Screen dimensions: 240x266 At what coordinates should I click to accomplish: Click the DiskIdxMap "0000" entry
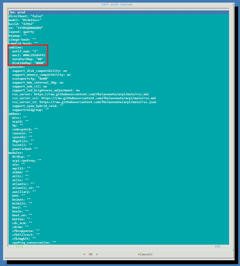pyautogui.click(x=29, y=63)
